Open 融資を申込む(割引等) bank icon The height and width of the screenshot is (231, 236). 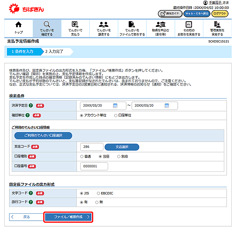160,25
